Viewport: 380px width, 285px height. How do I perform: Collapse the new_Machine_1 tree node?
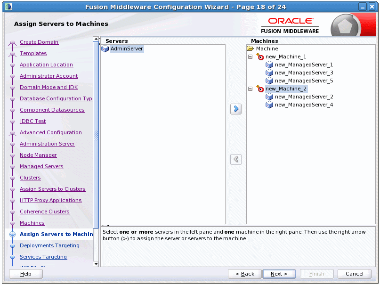[x=251, y=57]
